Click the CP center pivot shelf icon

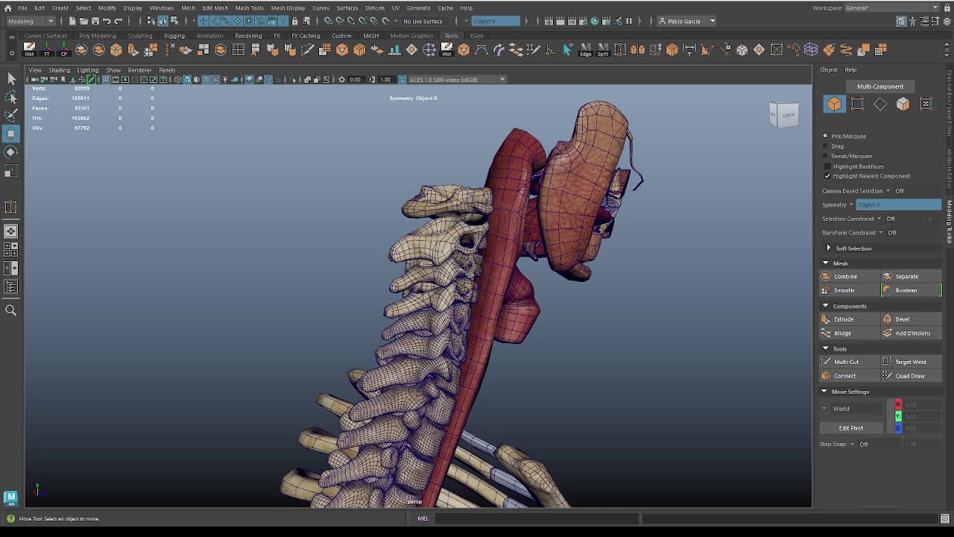(64, 50)
